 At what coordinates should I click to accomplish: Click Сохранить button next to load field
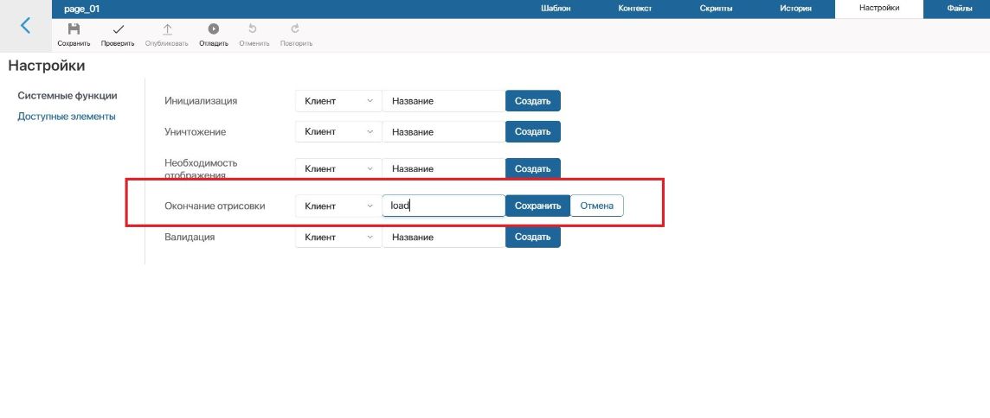[538, 206]
